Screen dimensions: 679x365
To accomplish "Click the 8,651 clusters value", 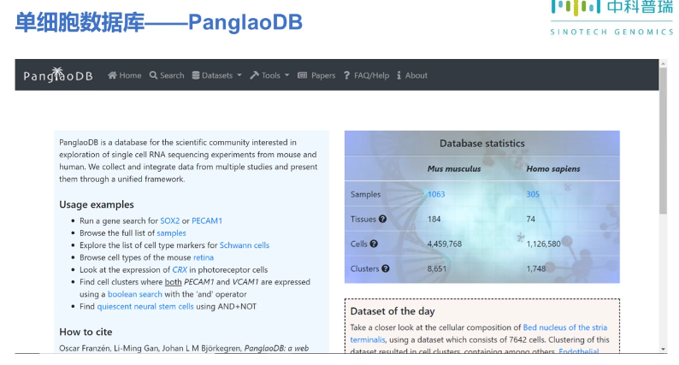I will (x=436, y=268).
